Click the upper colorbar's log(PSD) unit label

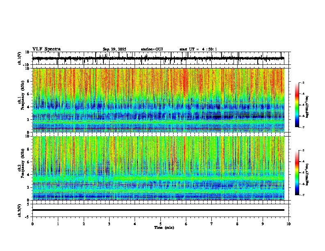307,107
